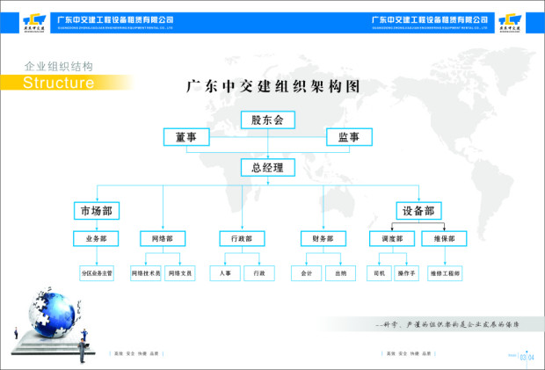Click the 维修工程师 box

click(x=445, y=273)
